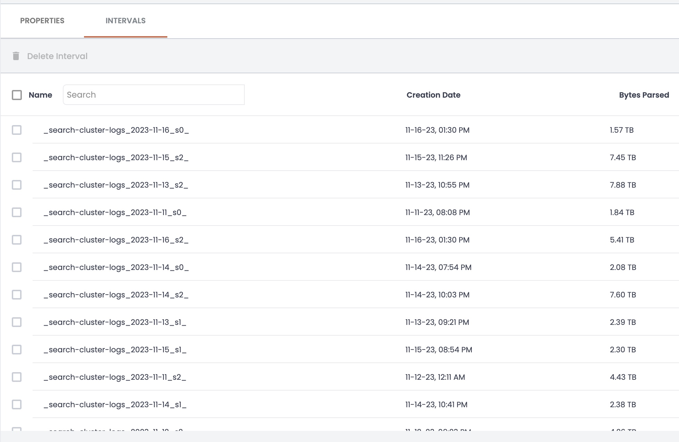679x442 pixels.
Task: Click the Name search input field
Action: (x=153, y=95)
